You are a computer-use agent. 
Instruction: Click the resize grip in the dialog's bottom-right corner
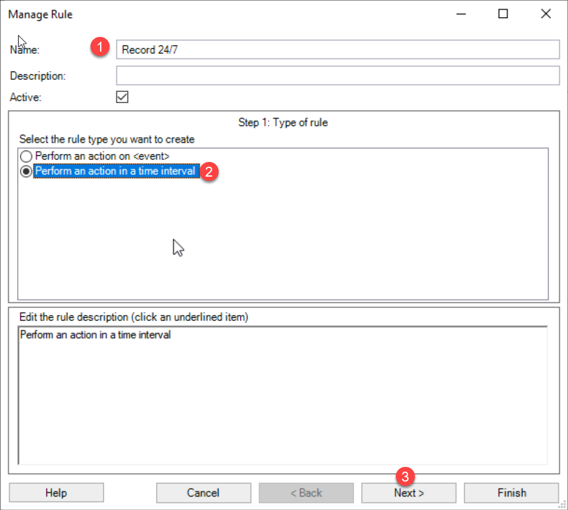click(562, 505)
